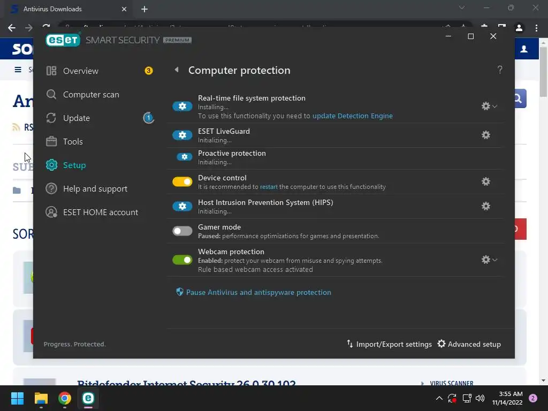
Task: Click the restart link under Device control
Action: (x=269, y=187)
